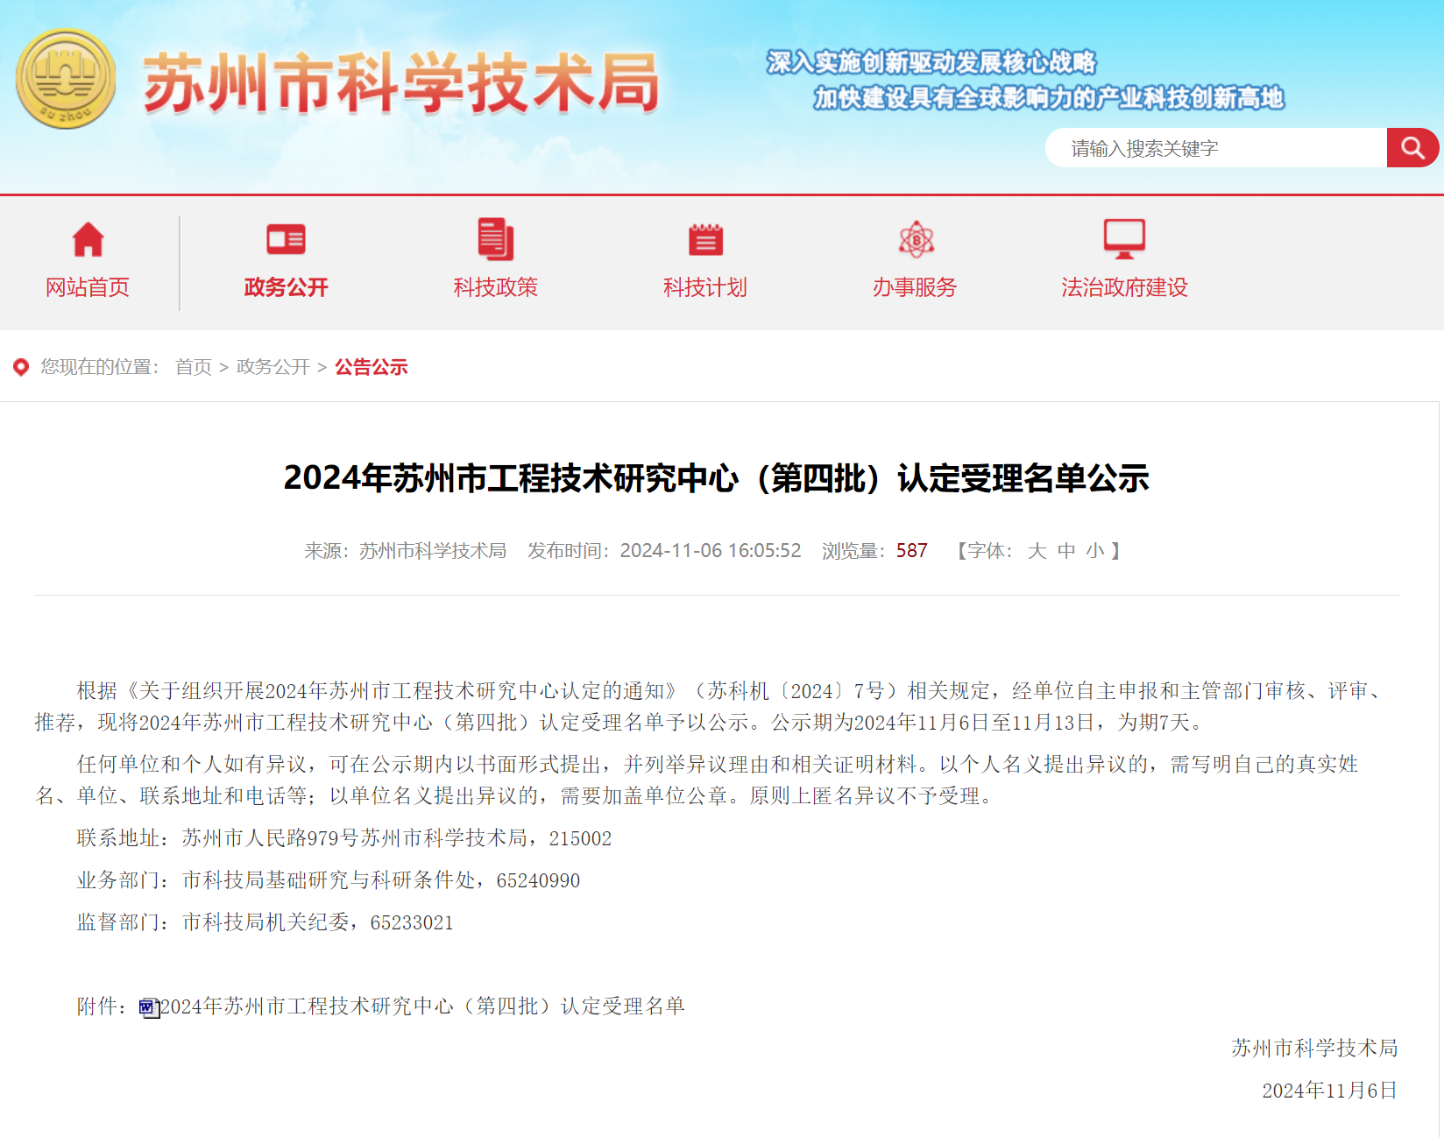
Task: Click the 政务公开 newspaper icon
Action: (x=286, y=239)
